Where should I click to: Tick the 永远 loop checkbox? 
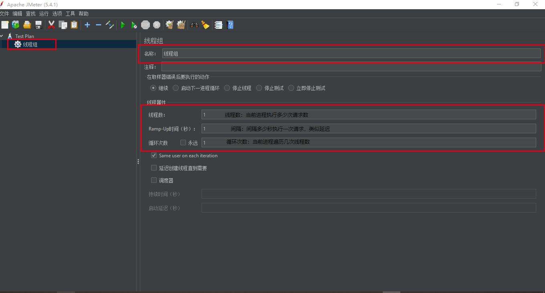tap(183, 142)
